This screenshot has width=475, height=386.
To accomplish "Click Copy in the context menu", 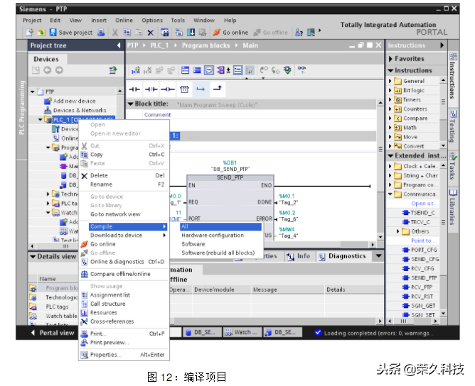I will pos(124,155).
